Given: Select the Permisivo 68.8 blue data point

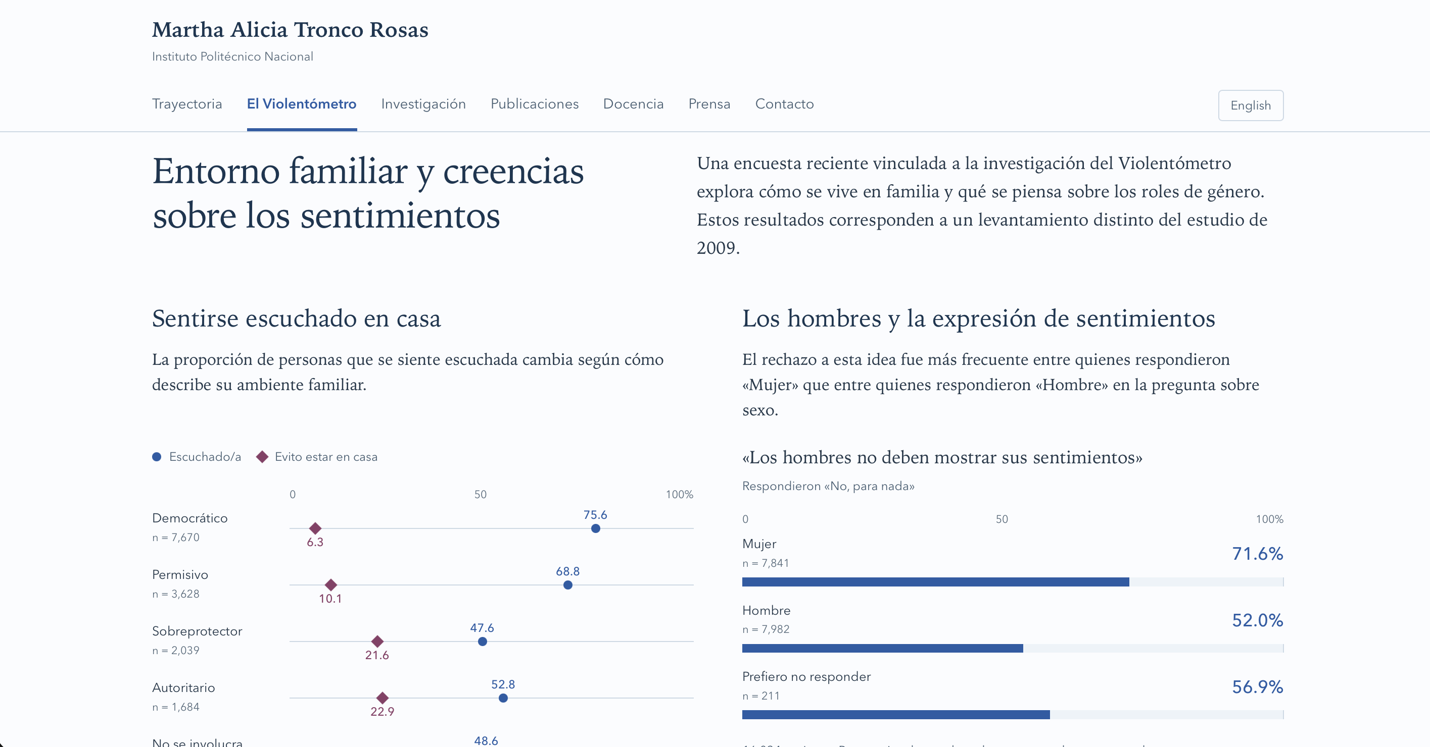Looking at the screenshot, I should 567,585.
